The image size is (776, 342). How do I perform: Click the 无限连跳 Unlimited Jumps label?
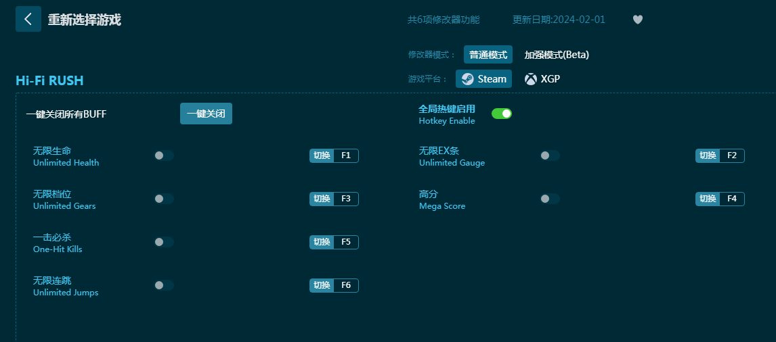click(66, 286)
